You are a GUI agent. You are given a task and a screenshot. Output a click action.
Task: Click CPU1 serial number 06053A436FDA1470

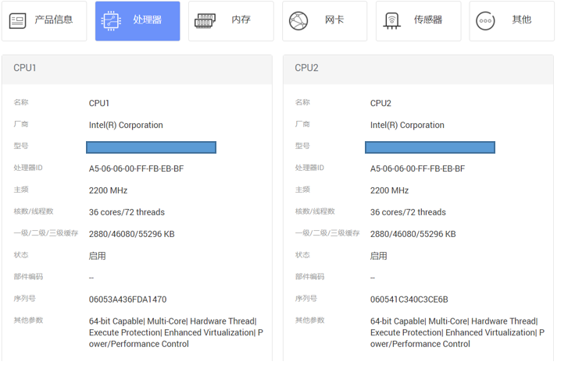click(x=128, y=299)
